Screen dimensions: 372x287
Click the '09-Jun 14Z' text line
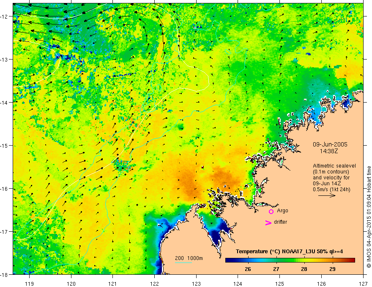tap(328, 184)
